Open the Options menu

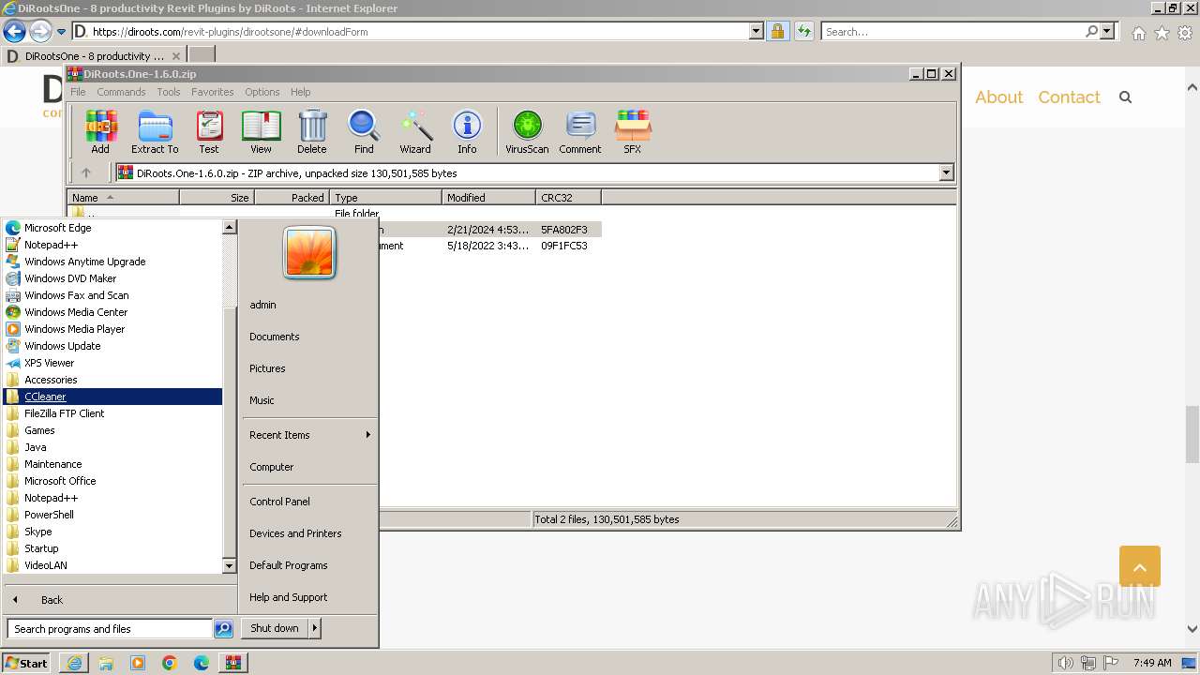pos(262,92)
